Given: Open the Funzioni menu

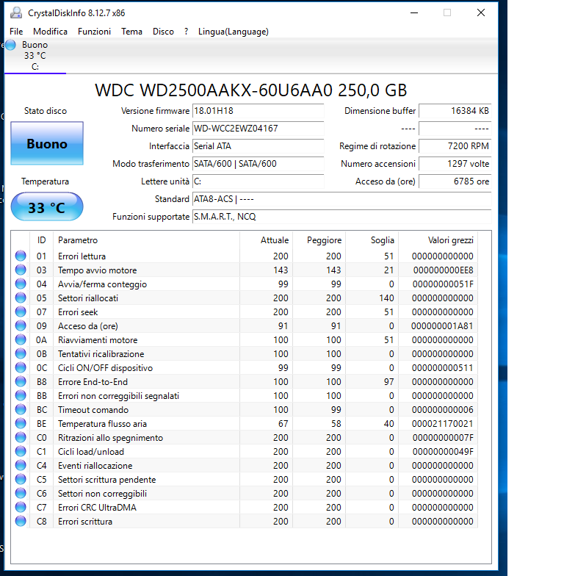Looking at the screenshot, I should [94, 32].
